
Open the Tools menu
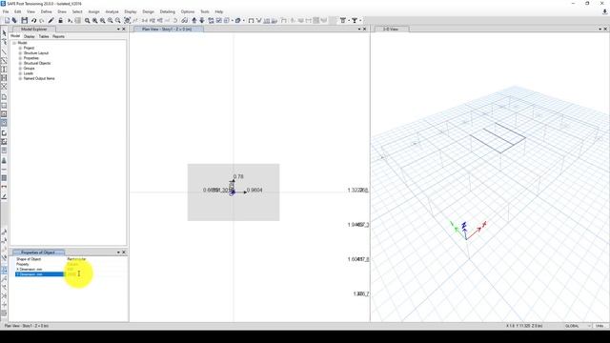(x=205, y=11)
